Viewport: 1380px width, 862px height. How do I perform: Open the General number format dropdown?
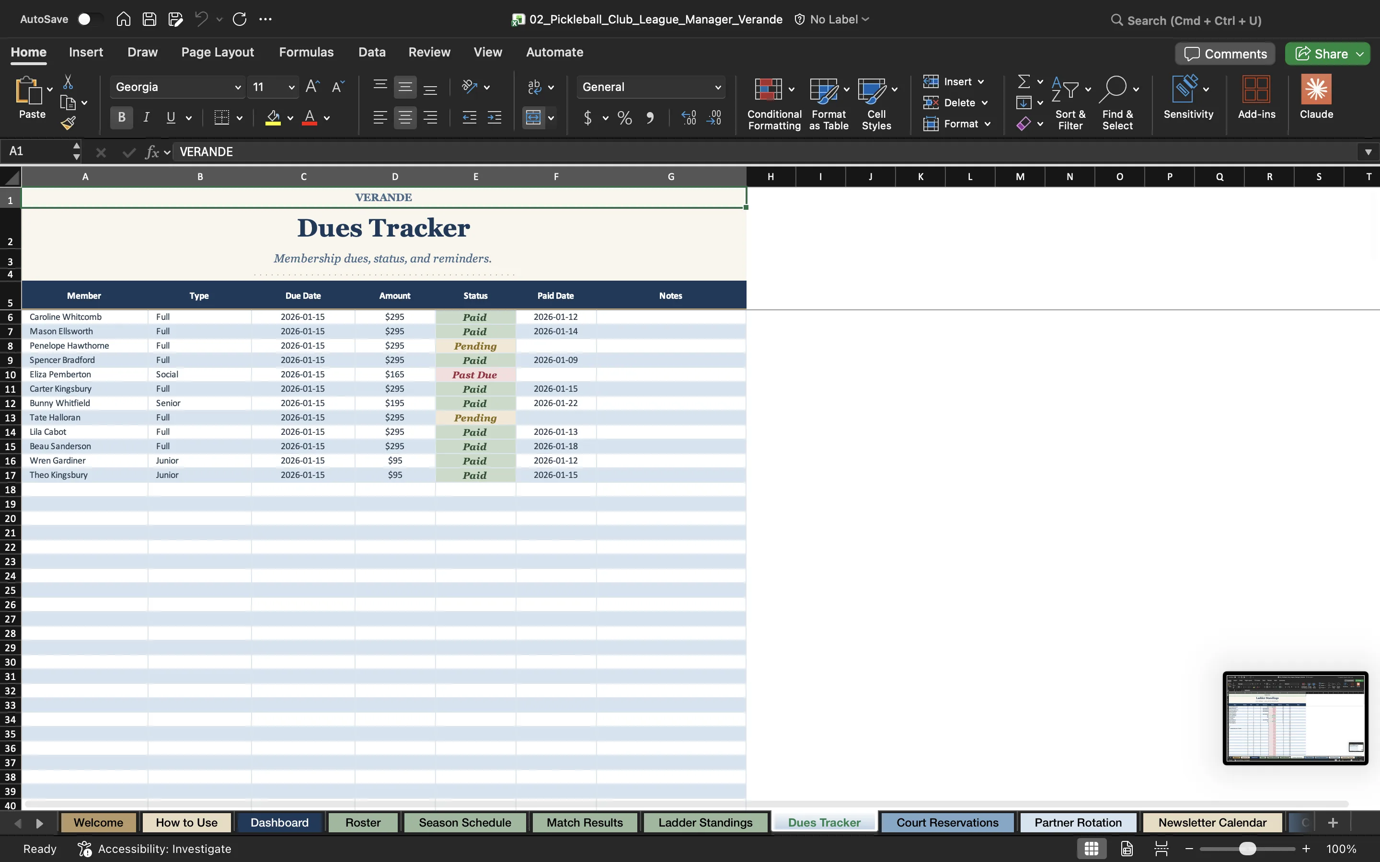(x=718, y=87)
